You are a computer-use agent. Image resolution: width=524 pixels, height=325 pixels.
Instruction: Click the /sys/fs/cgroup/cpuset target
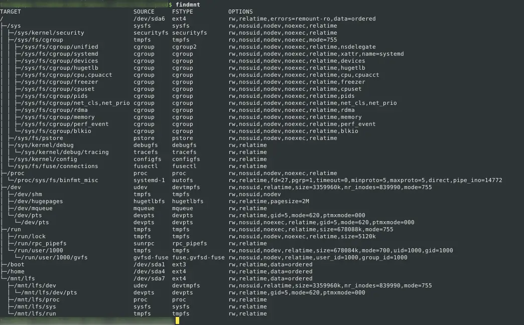tap(58, 89)
